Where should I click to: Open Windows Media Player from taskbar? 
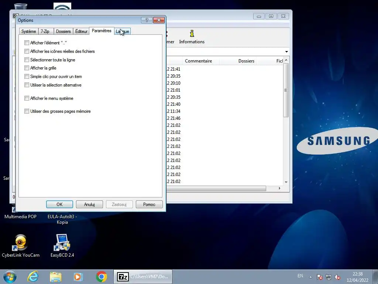78,277
